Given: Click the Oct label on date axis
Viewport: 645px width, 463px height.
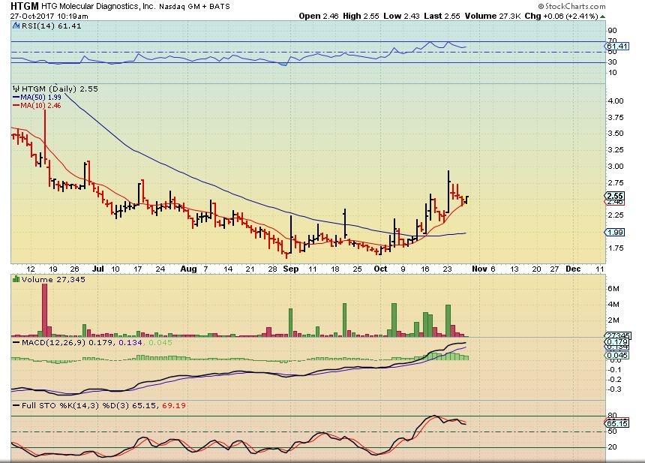Looking at the screenshot, I should [381, 268].
